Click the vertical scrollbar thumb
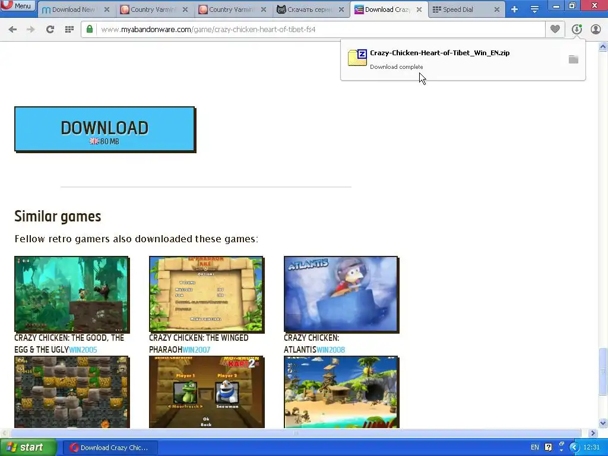This screenshot has width=608, height=456. (x=603, y=371)
